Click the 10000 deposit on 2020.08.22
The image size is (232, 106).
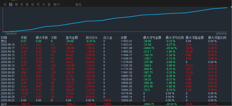(107, 100)
